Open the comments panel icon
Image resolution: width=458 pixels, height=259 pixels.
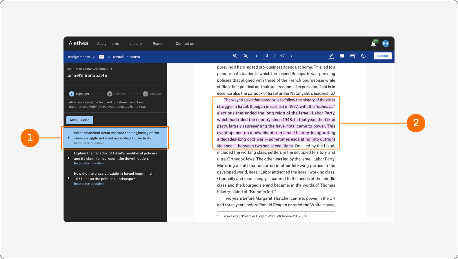click(x=352, y=56)
